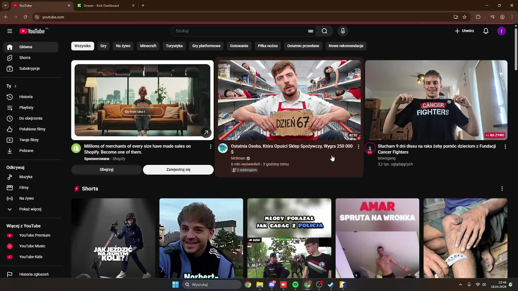Open the Windows Start menu
Screen dimensions: 518x291
(175, 285)
